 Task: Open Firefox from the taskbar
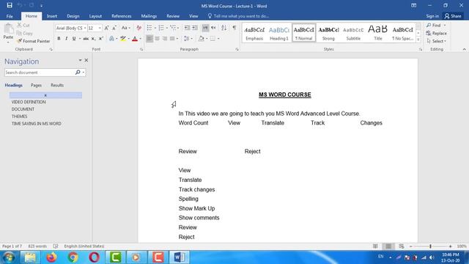tap(51, 257)
